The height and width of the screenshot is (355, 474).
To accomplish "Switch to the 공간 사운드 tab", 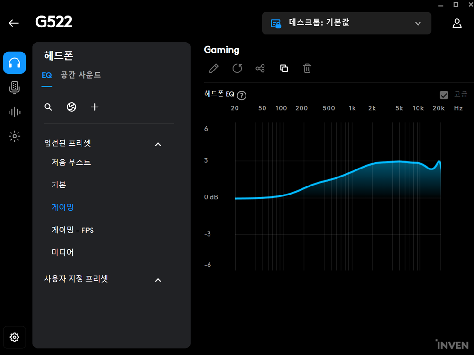I will [x=81, y=75].
